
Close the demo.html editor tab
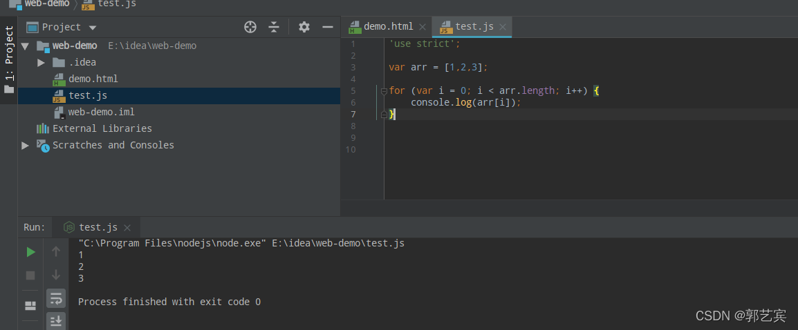coord(423,27)
